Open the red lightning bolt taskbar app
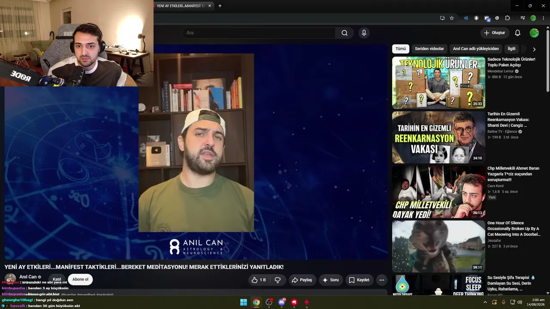 pyautogui.click(x=307, y=302)
